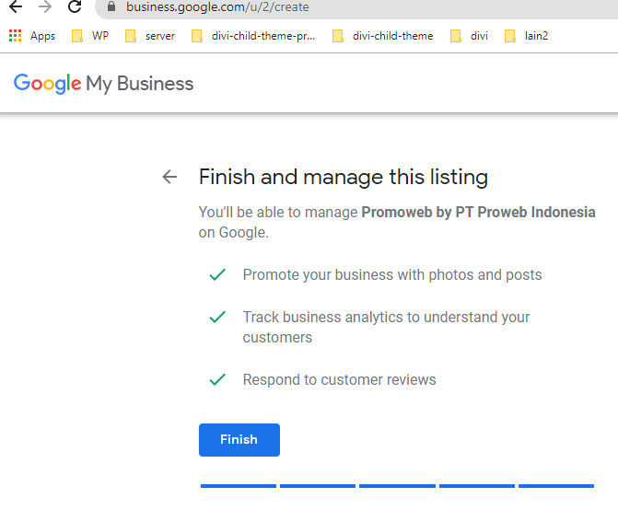Reload the page with the refresh icon
This screenshot has width=618, height=510.
tap(75, 6)
